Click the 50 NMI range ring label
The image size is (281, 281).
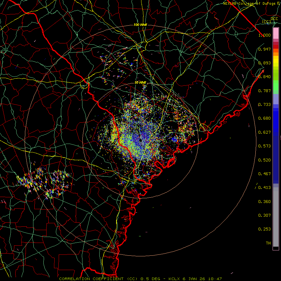(140, 83)
